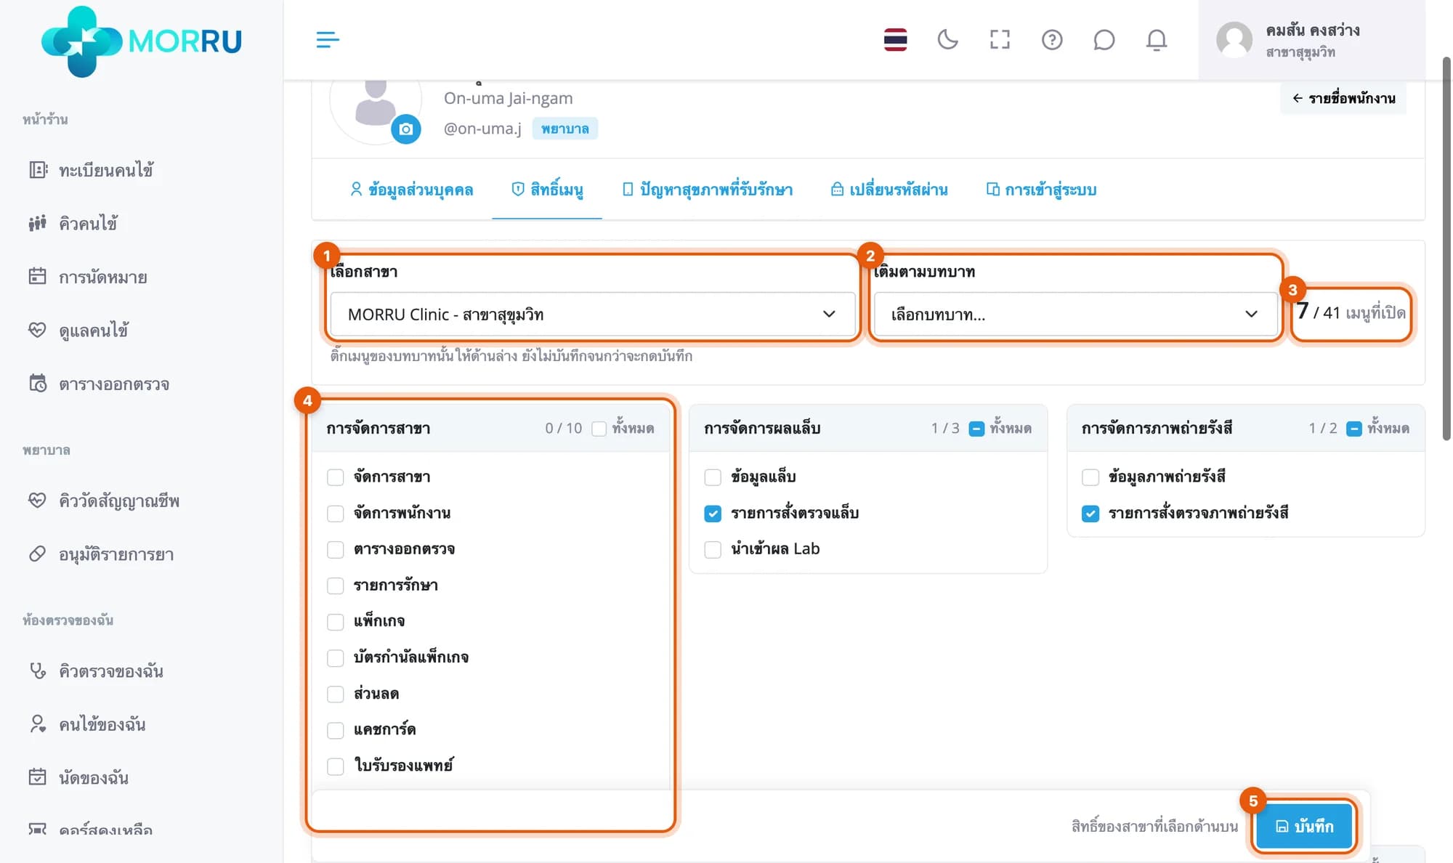The height and width of the screenshot is (863, 1453).
Task: Open notifications bell icon
Action: 1156,39
